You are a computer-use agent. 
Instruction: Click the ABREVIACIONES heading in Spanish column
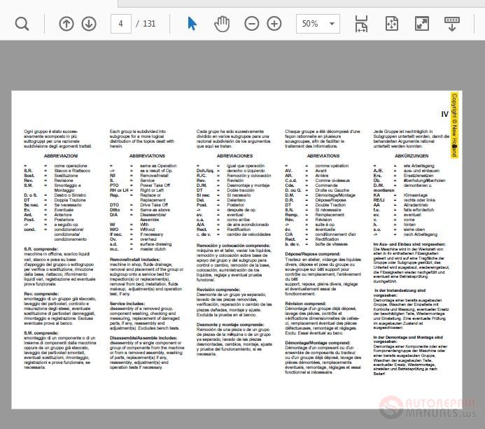234,156
